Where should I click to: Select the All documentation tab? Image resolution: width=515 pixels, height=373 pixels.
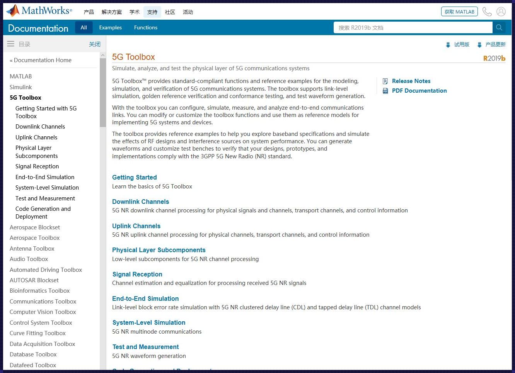pyautogui.click(x=84, y=27)
